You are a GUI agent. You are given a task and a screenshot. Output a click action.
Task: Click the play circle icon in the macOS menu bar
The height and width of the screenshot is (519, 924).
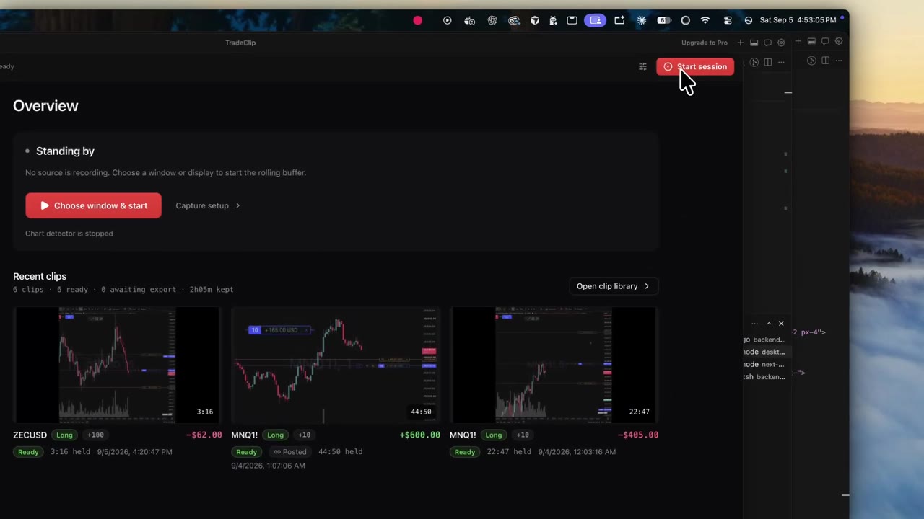(x=448, y=20)
